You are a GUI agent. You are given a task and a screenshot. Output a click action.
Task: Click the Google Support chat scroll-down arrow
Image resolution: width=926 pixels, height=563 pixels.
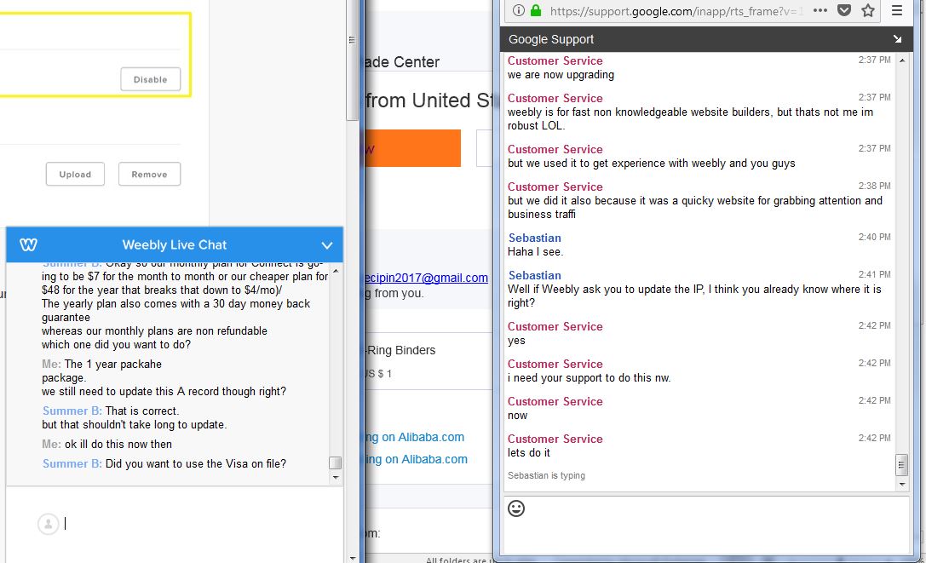click(902, 485)
